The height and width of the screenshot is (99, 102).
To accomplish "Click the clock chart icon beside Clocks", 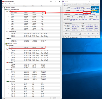I will pyautogui.click(x=8, y=69).
